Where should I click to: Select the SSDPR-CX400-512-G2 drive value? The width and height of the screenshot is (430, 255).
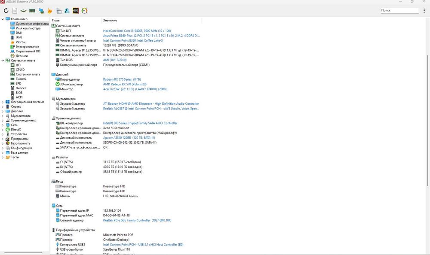(130, 143)
